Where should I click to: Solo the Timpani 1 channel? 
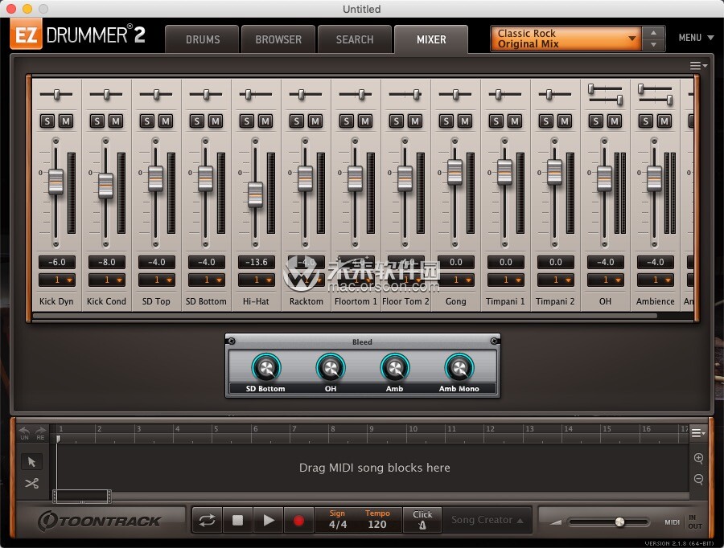496,121
